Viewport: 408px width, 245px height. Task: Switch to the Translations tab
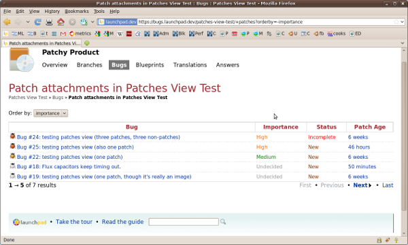190,65
